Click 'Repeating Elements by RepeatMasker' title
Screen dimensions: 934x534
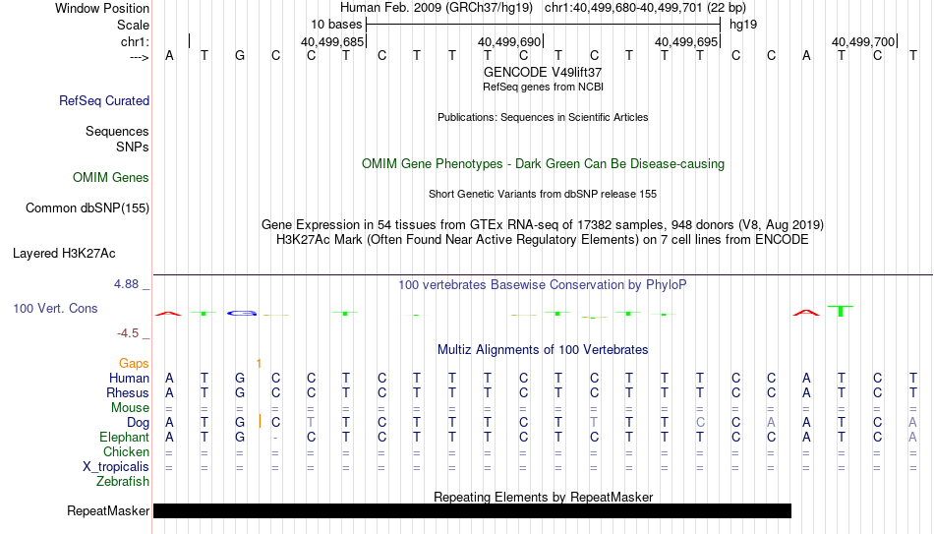pyautogui.click(x=543, y=497)
